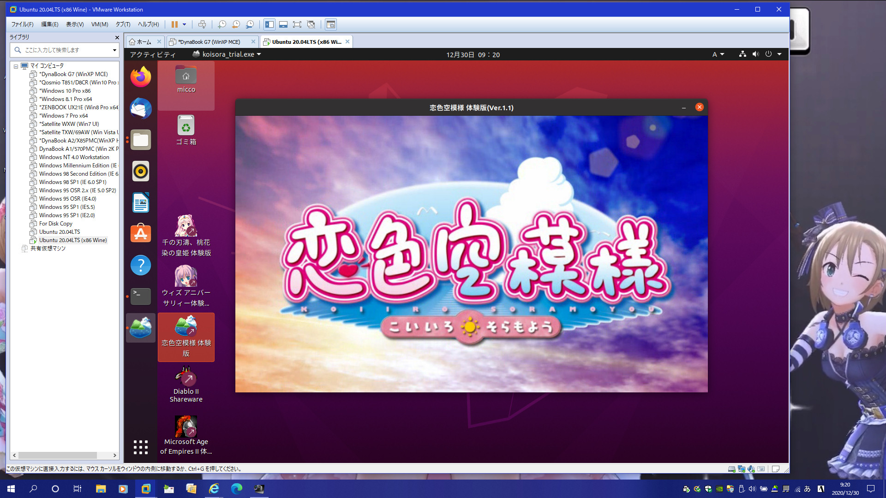Open the power options dropdown next to pause
This screenshot has height=498, width=886.
click(184, 24)
